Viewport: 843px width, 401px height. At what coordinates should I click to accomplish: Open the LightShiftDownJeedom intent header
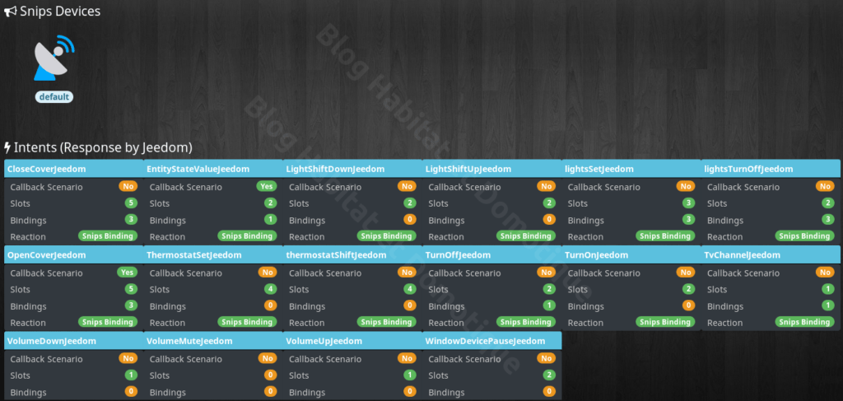[352, 169]
